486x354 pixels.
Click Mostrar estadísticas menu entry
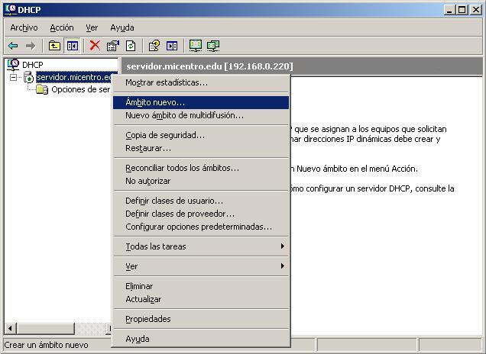point(166,82)
